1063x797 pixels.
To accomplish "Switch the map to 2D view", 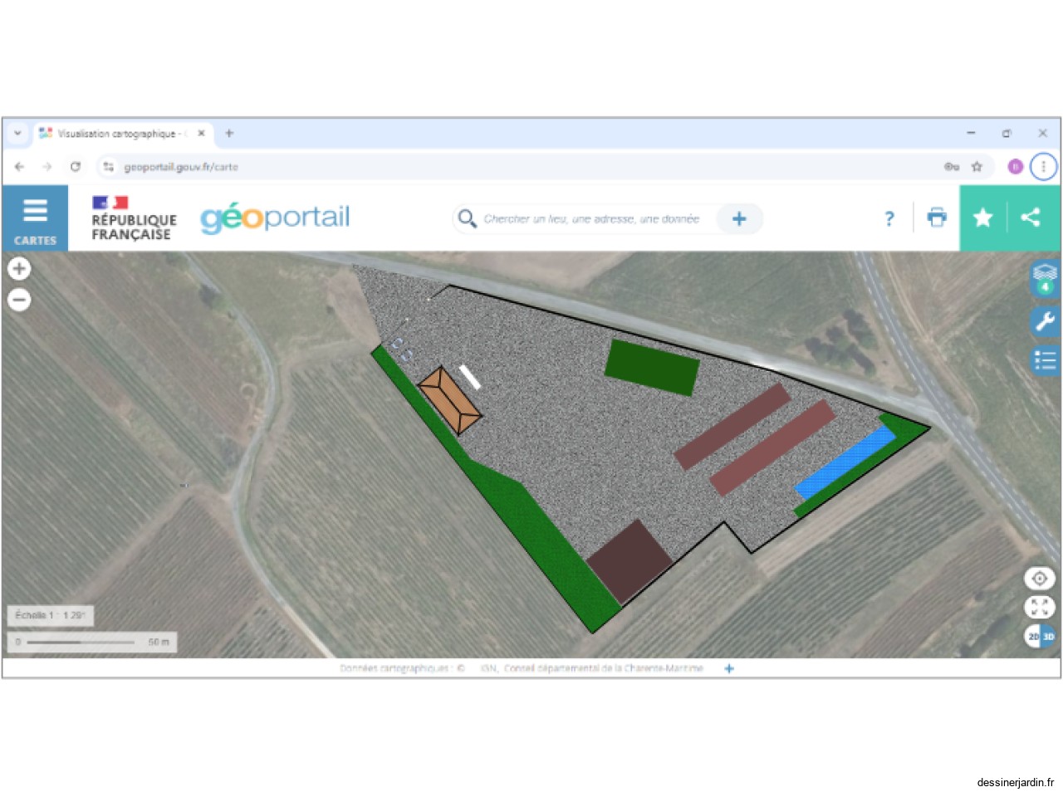I will 1032,636.
